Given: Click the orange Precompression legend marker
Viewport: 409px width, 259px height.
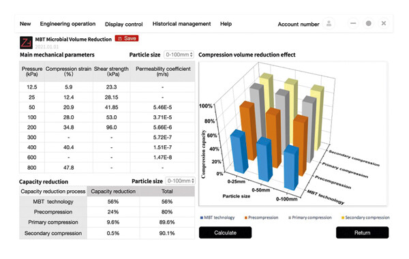Looking at the screenshot, I should tap(245, 217).
